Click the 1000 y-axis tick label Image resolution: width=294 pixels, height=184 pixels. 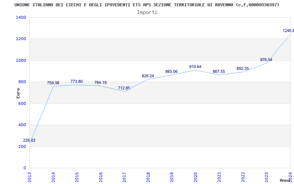click(21, 60)
